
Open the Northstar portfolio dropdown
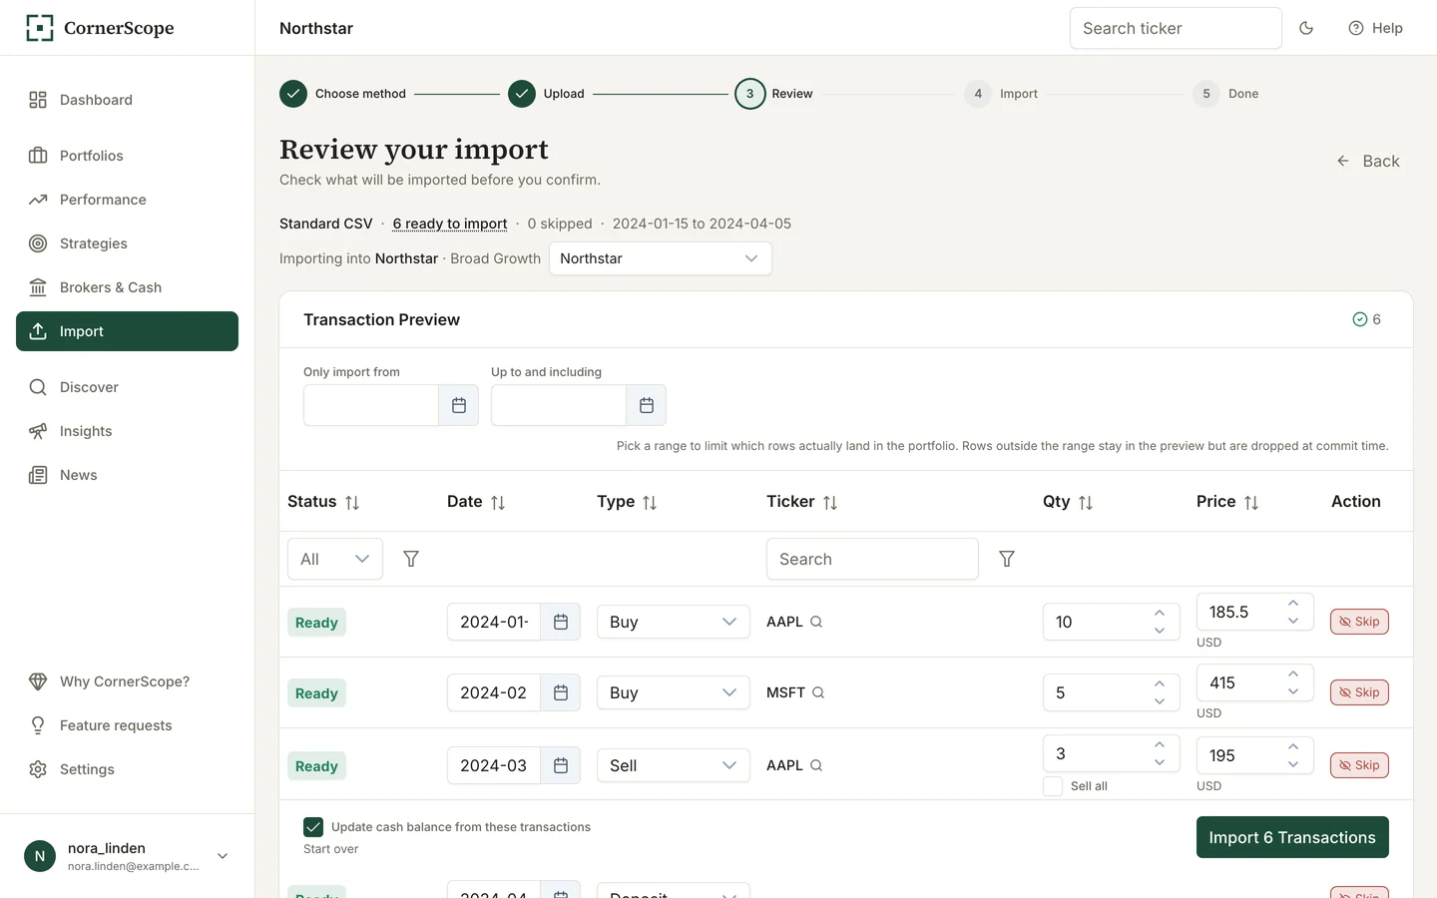tap(661, 258)
